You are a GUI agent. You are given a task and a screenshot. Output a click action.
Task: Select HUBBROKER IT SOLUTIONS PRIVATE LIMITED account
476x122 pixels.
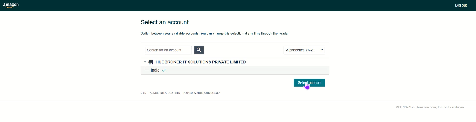[201, 62]
